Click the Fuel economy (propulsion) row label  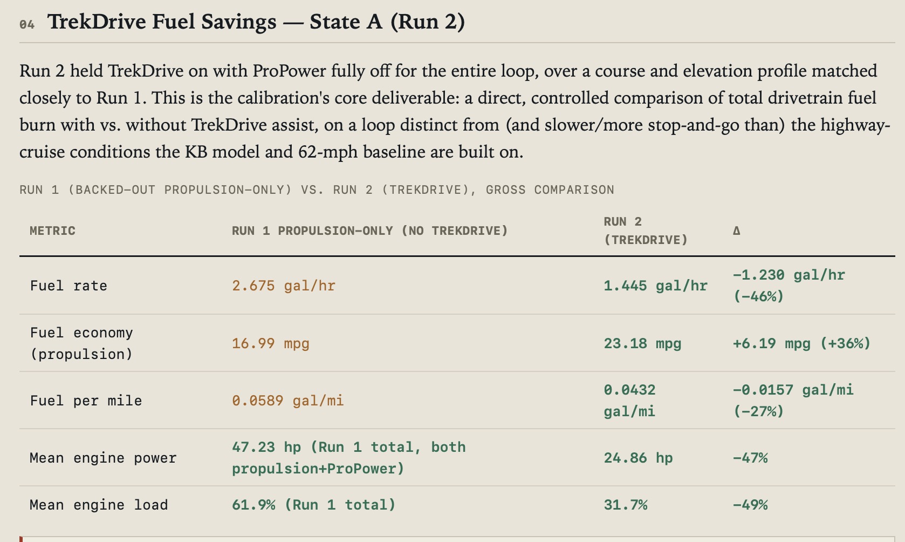(81, 343)
